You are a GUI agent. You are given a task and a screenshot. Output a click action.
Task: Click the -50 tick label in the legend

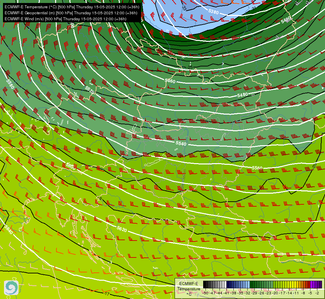pyautogui.click(x=205, y=293)
